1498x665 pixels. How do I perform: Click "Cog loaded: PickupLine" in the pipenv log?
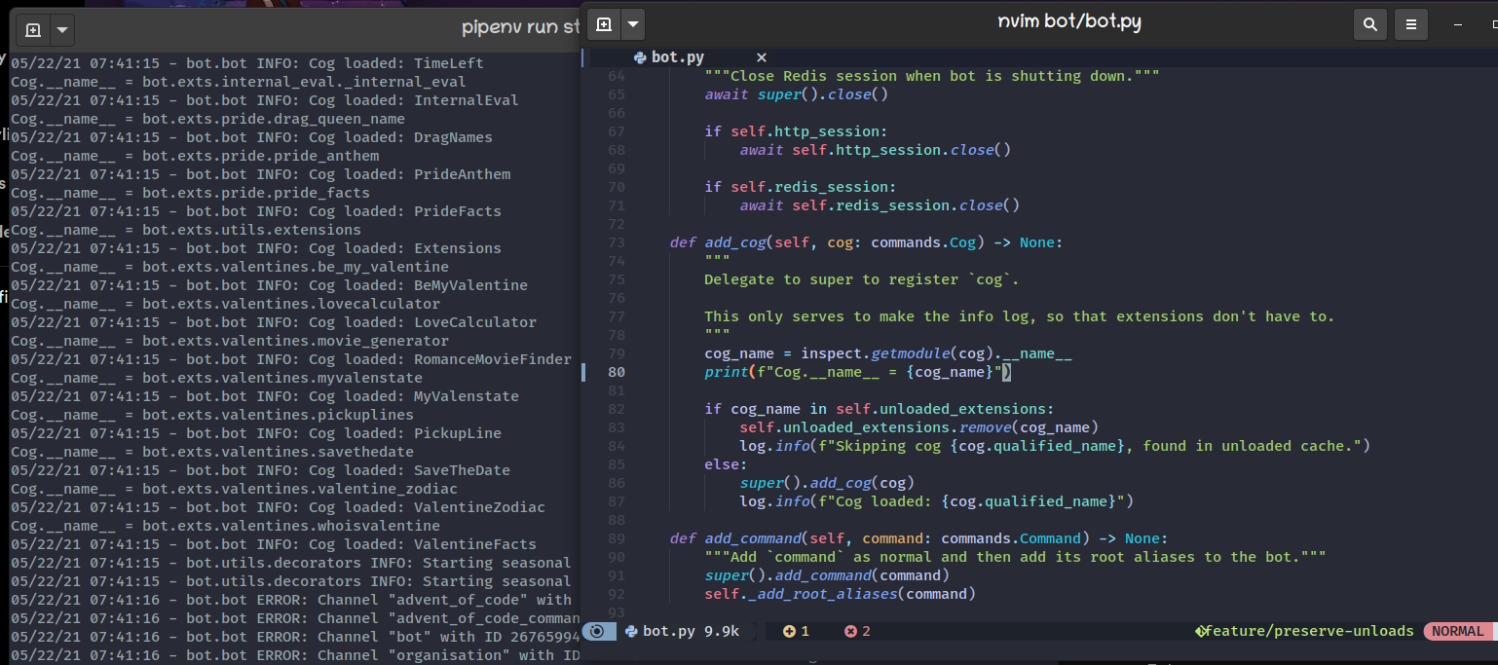click(405, 433)
